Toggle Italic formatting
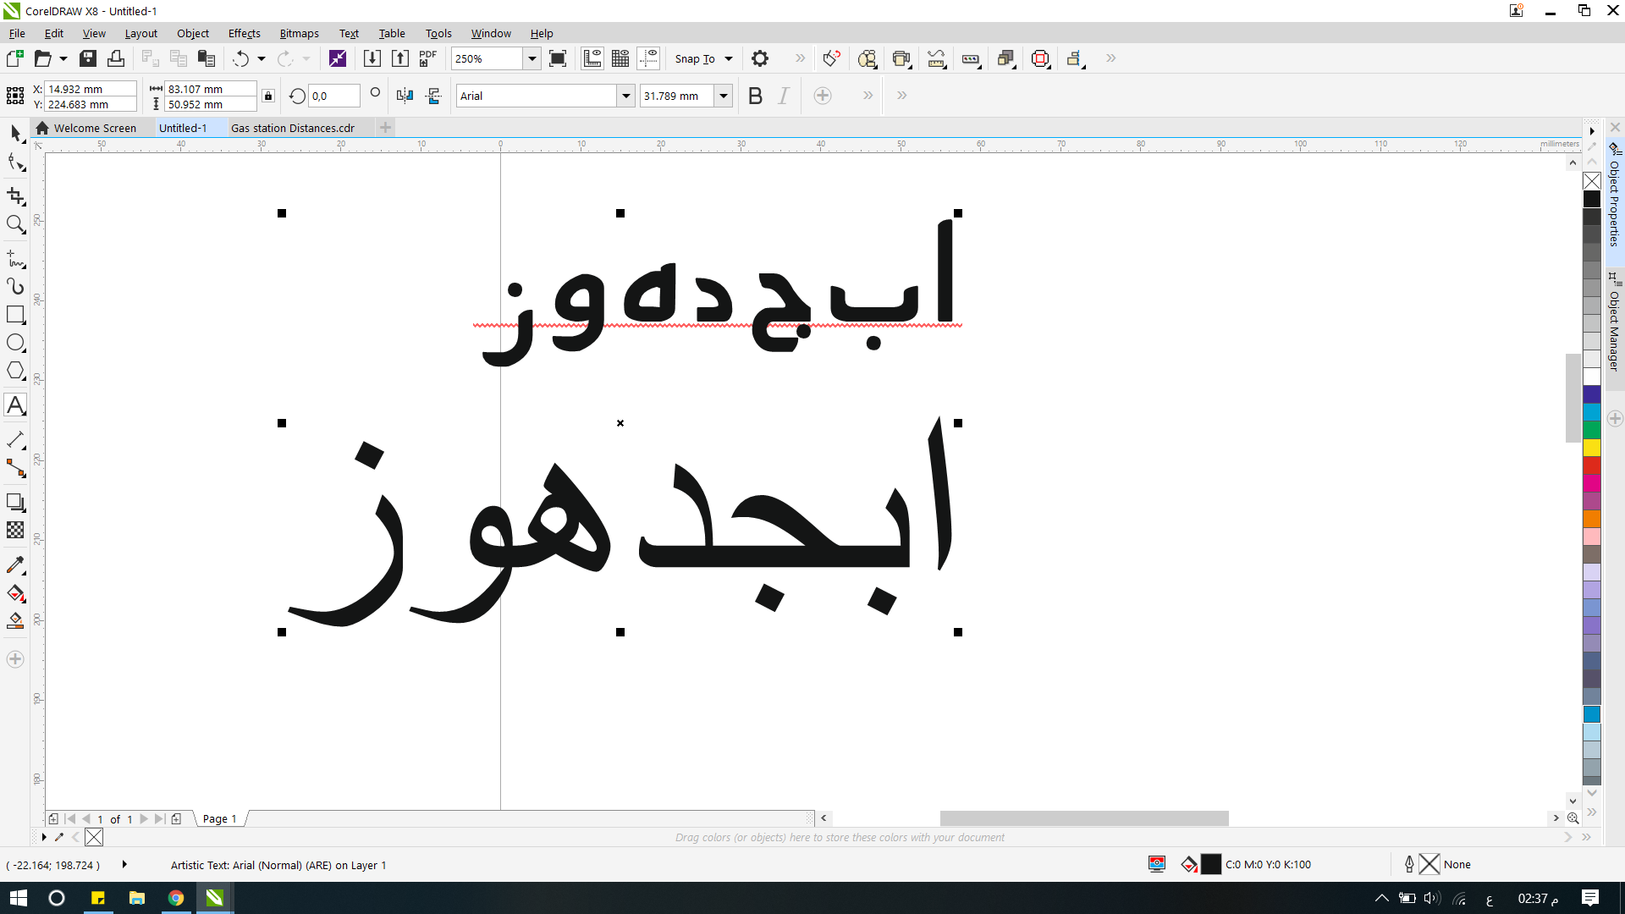Image resolution: width=1625 pixels, height=914 pixels. [784, 96]
